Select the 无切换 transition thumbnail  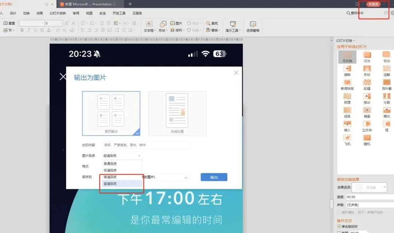347,57
